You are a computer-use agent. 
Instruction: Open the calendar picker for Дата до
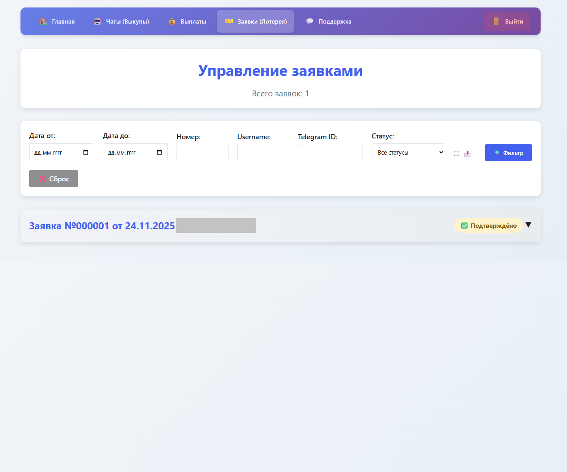coord(160,152)
